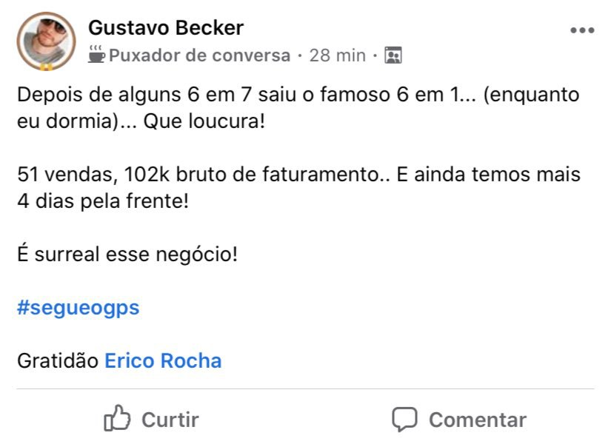Open the three-dot post options menu
Image resolution: width=611 pixels, height=447 pixels.
click(x=582, y=30)
